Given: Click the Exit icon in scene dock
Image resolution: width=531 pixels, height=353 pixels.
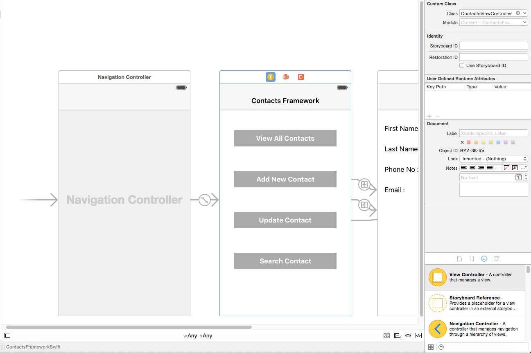Looking at the screenshot, I should pos(301,77).
